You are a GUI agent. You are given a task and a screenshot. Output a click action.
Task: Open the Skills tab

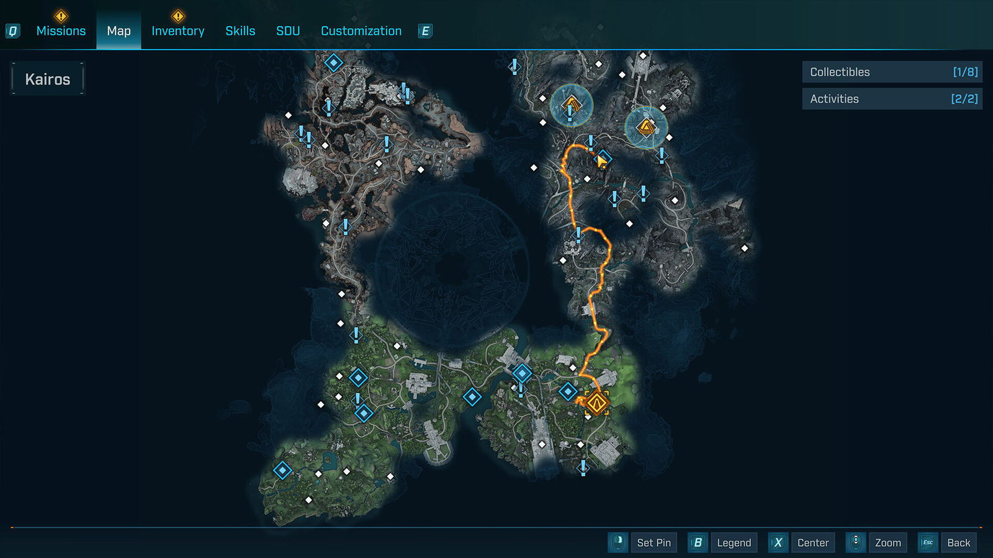[240, 31]
